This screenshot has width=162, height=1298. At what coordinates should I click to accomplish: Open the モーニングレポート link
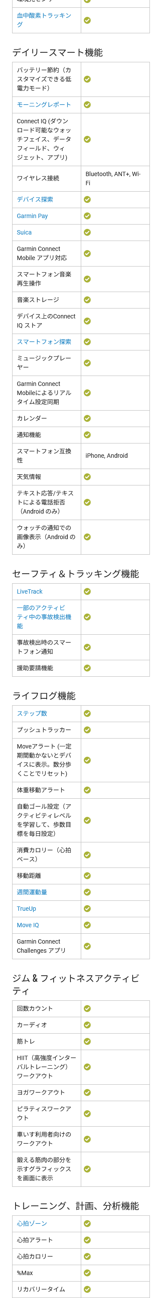[44, 105]
